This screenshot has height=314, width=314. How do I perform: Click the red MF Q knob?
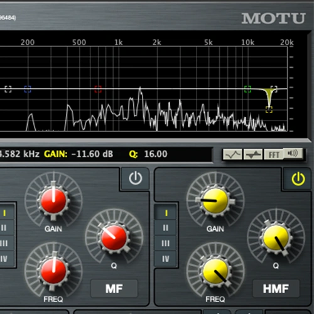114,237
